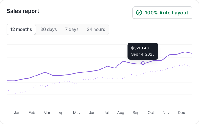Click the Jan label on x-axis
This screenshot has width=199, height=124.
pyautogui.click(x=17, y=113)
